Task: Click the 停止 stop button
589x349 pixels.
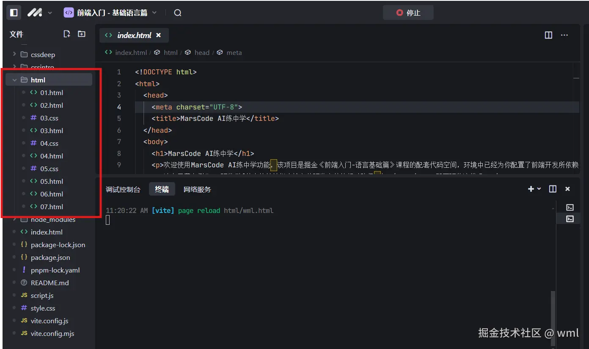Action: pos(408,13)
